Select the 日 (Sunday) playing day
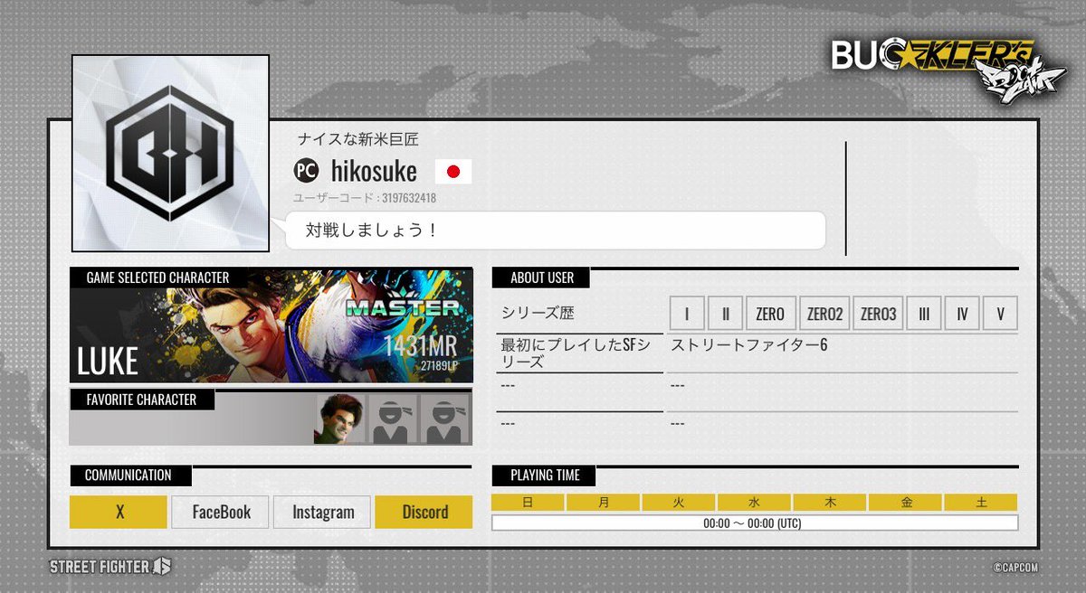The width and height of the screenshot is (1086, 593). coord(528,503)
